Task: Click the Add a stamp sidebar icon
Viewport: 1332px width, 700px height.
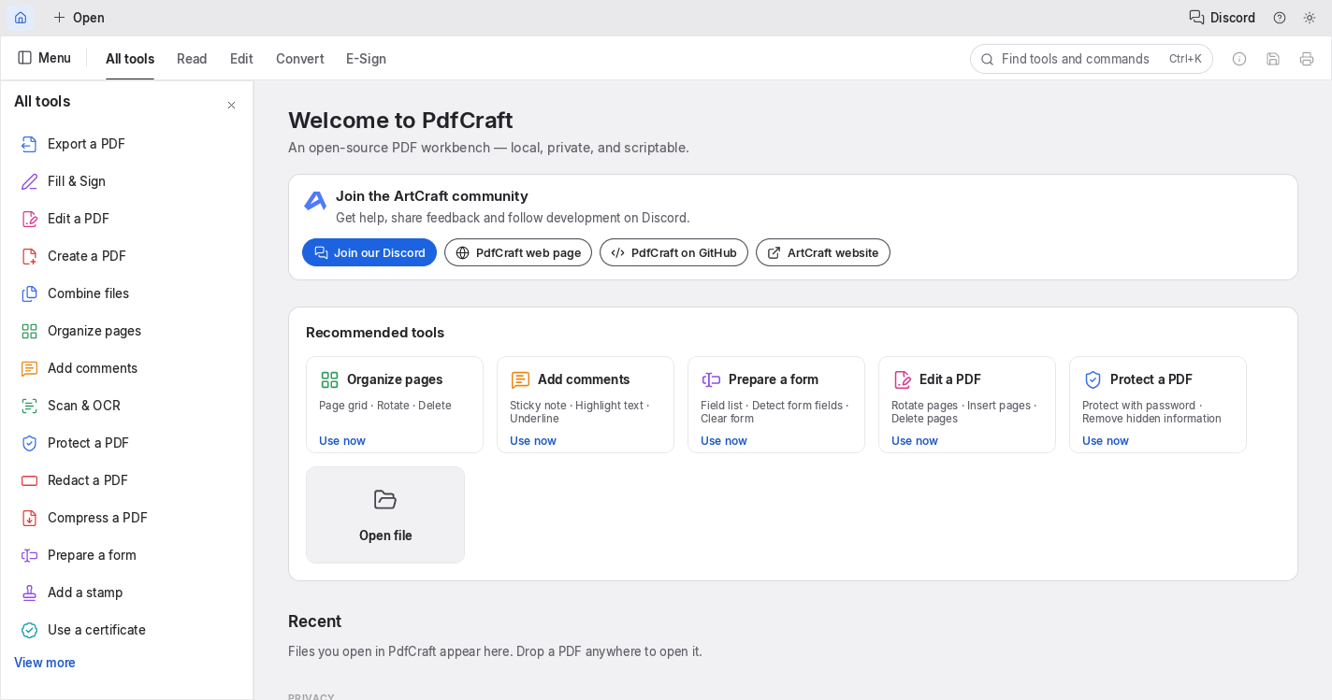Action: pos(29,593)
